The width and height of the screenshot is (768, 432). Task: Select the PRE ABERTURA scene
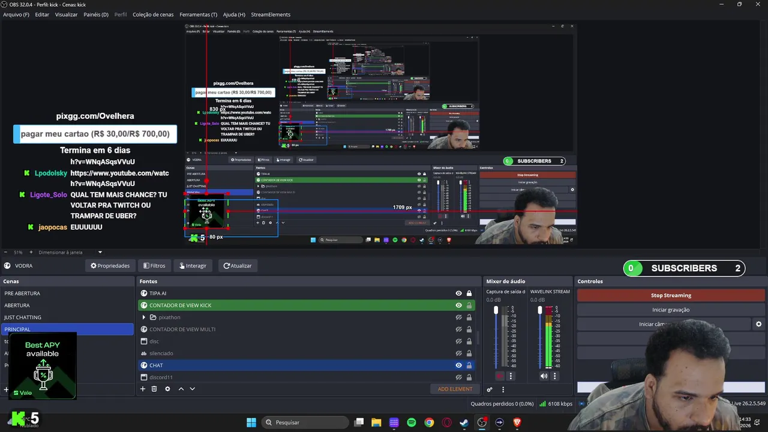[67, 293]
